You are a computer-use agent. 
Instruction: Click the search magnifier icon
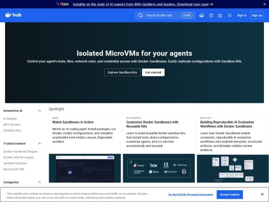[141, 15]
